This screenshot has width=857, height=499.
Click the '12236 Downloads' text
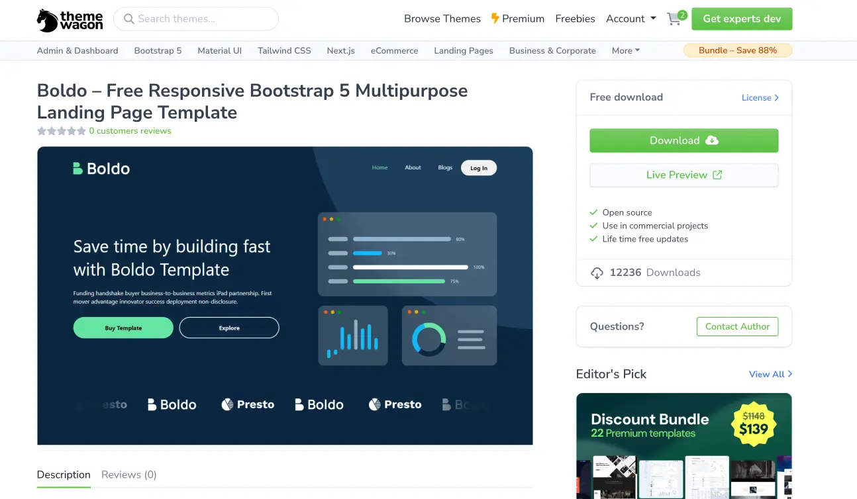pos(655,273)
